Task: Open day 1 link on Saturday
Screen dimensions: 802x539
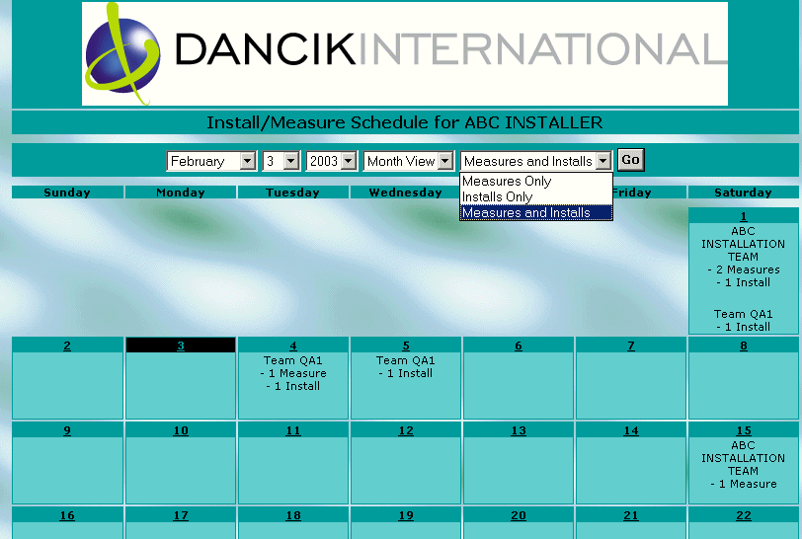Action: pos(743,216)
